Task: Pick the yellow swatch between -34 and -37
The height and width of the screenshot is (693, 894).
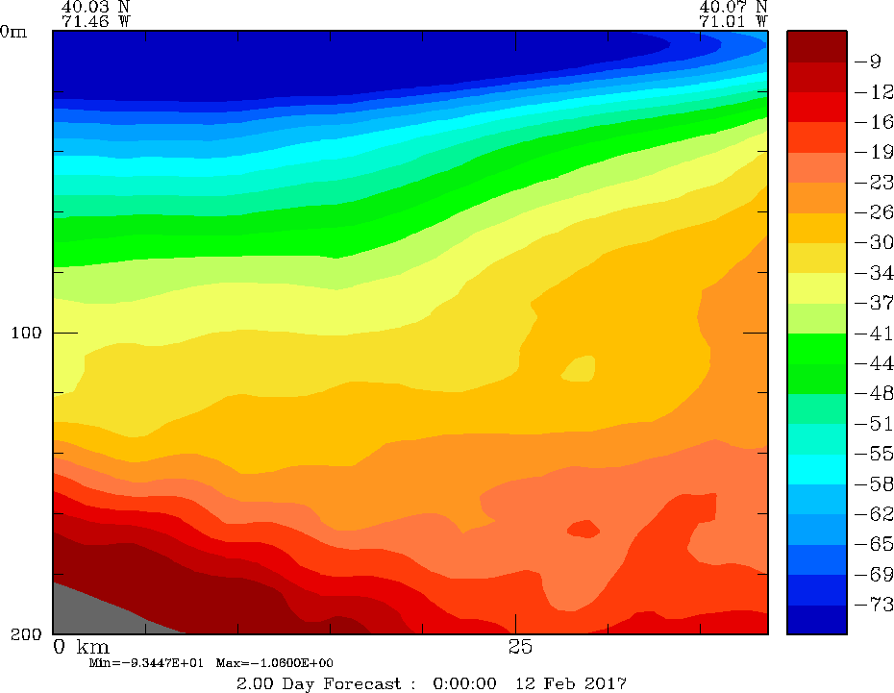Action: (x=816, y=288)
